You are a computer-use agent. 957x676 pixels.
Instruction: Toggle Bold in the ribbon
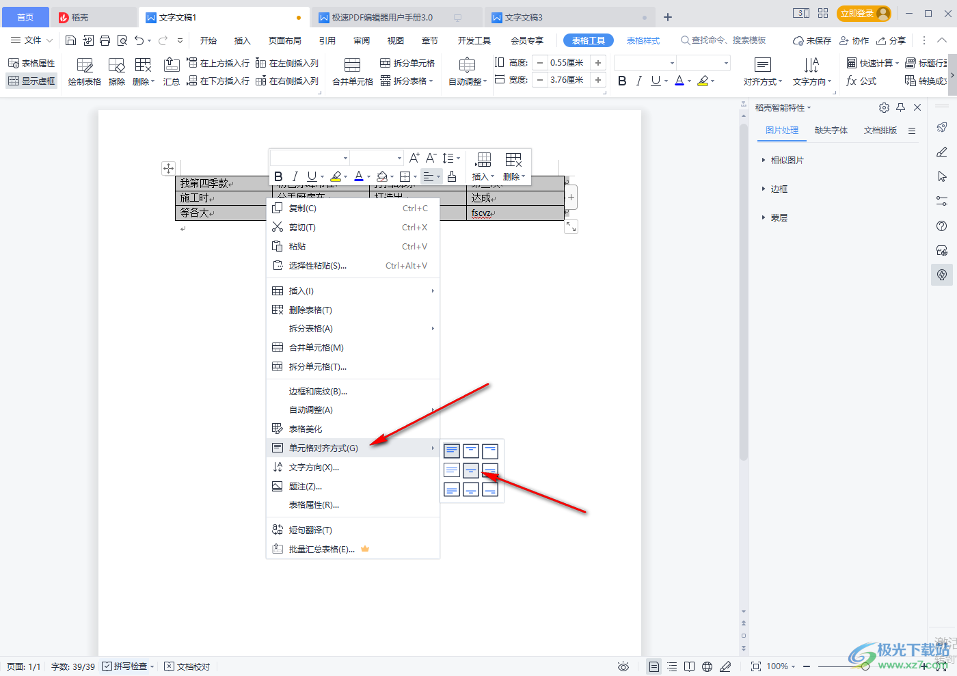point(622,81)
